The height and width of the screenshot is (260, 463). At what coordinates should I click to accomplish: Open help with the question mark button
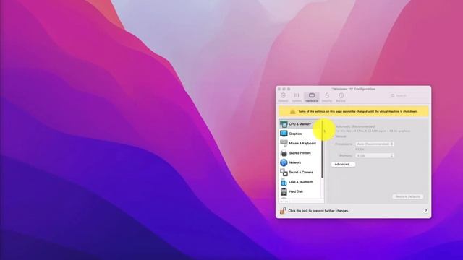pyautogui.click(x=425, y=211)
